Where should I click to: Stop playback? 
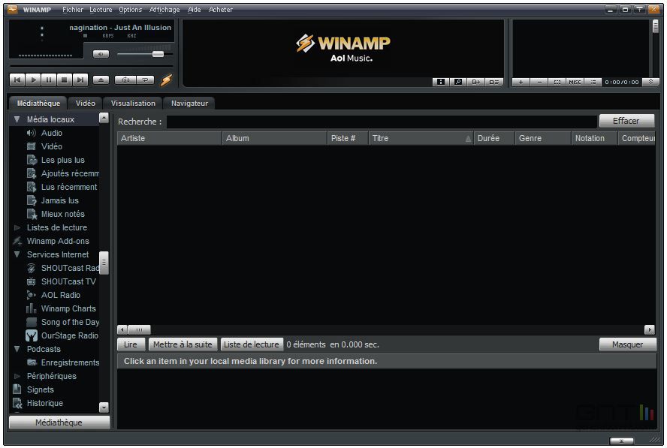click(65, 80)
